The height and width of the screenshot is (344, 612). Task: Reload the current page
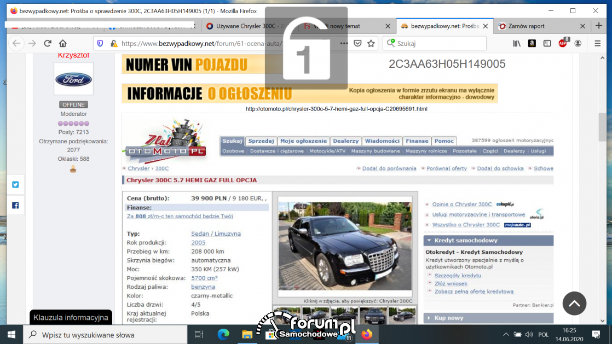(48, 43)
